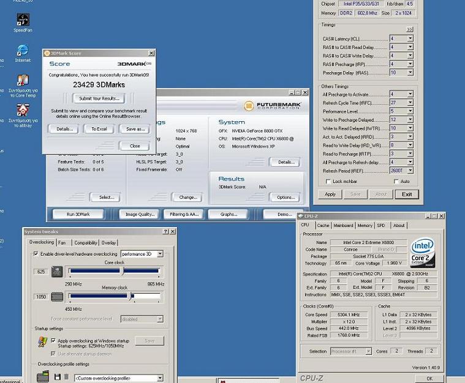Enable the Lock mchbar checkbox
465x383 pixels.
tap(328, 181)
